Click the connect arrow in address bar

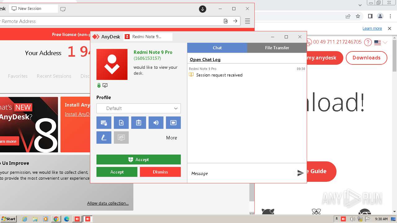(x=235, y=21)
